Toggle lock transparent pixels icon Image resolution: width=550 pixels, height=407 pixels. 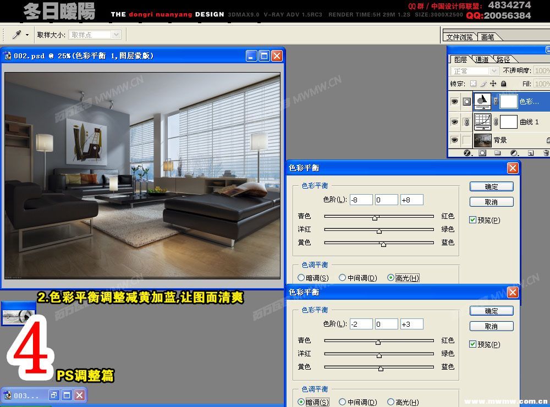pos(473,84)
